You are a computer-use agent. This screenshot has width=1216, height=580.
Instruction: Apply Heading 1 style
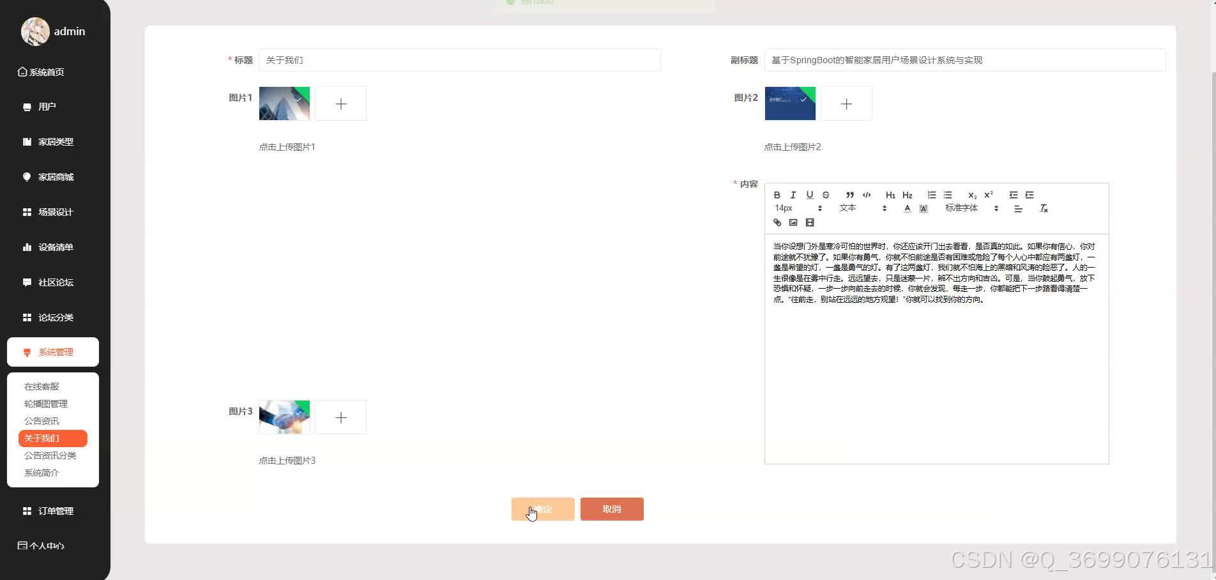[890, 195]
